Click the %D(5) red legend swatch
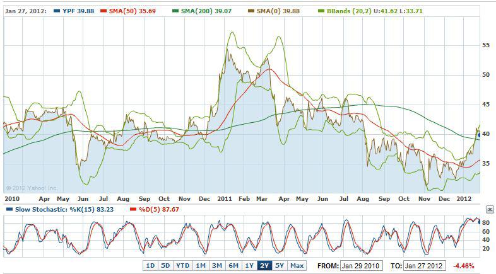Viewport: 496px width, 274px height. [x=133, y=209]
